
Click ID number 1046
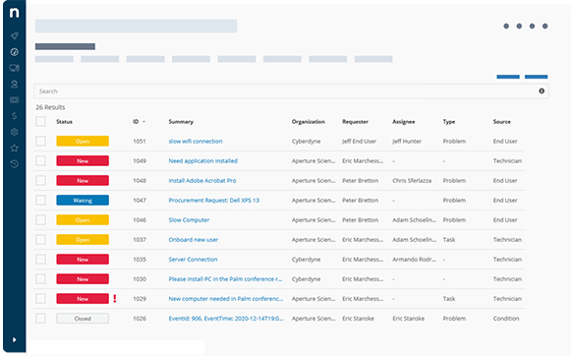click(140, 219)
